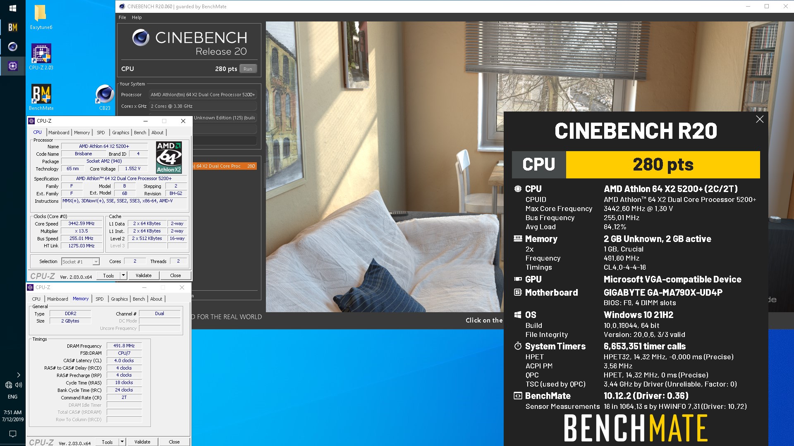Viewport: 794px width, 446px height.
Task: Click the ENG language indicator
Action: point(12,397)
